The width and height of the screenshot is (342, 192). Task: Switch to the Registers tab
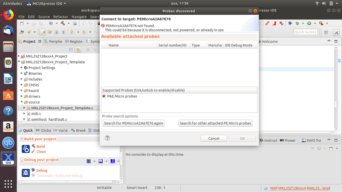point(74,41)
